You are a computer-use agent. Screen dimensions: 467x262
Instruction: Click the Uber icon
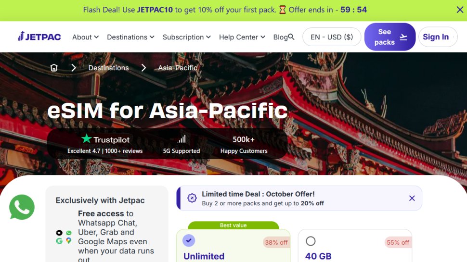coord(59,233)
